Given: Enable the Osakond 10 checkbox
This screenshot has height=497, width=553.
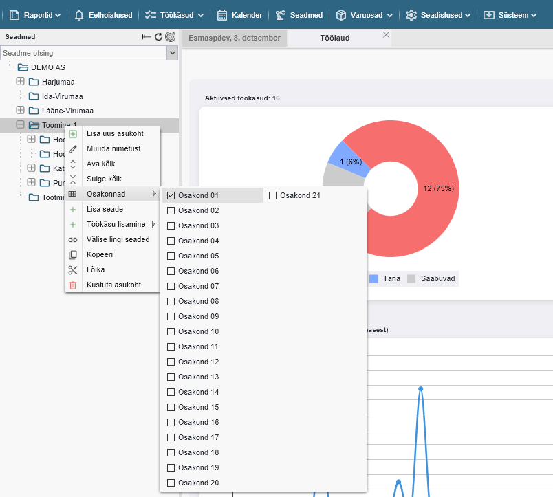Looking at the screenshot, I should (171, 331).
